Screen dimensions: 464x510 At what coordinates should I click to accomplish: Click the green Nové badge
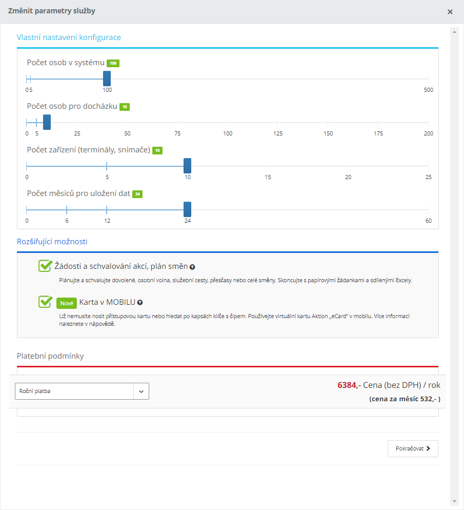coord(67,303)
